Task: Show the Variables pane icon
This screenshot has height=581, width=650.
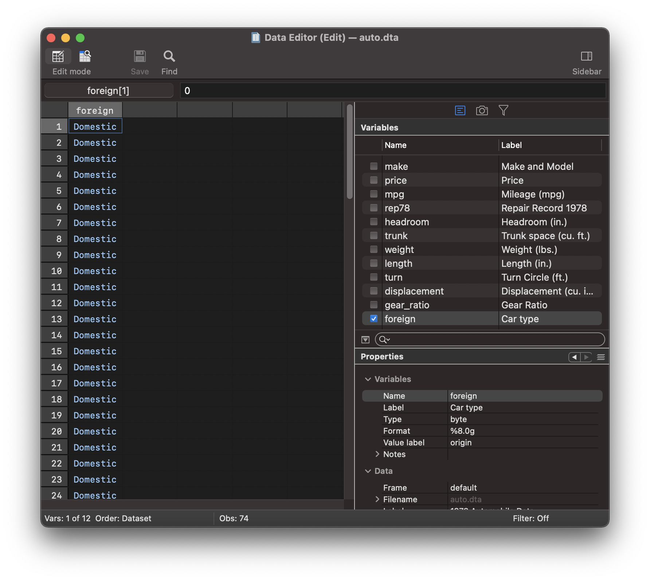Action: point(460,110)
